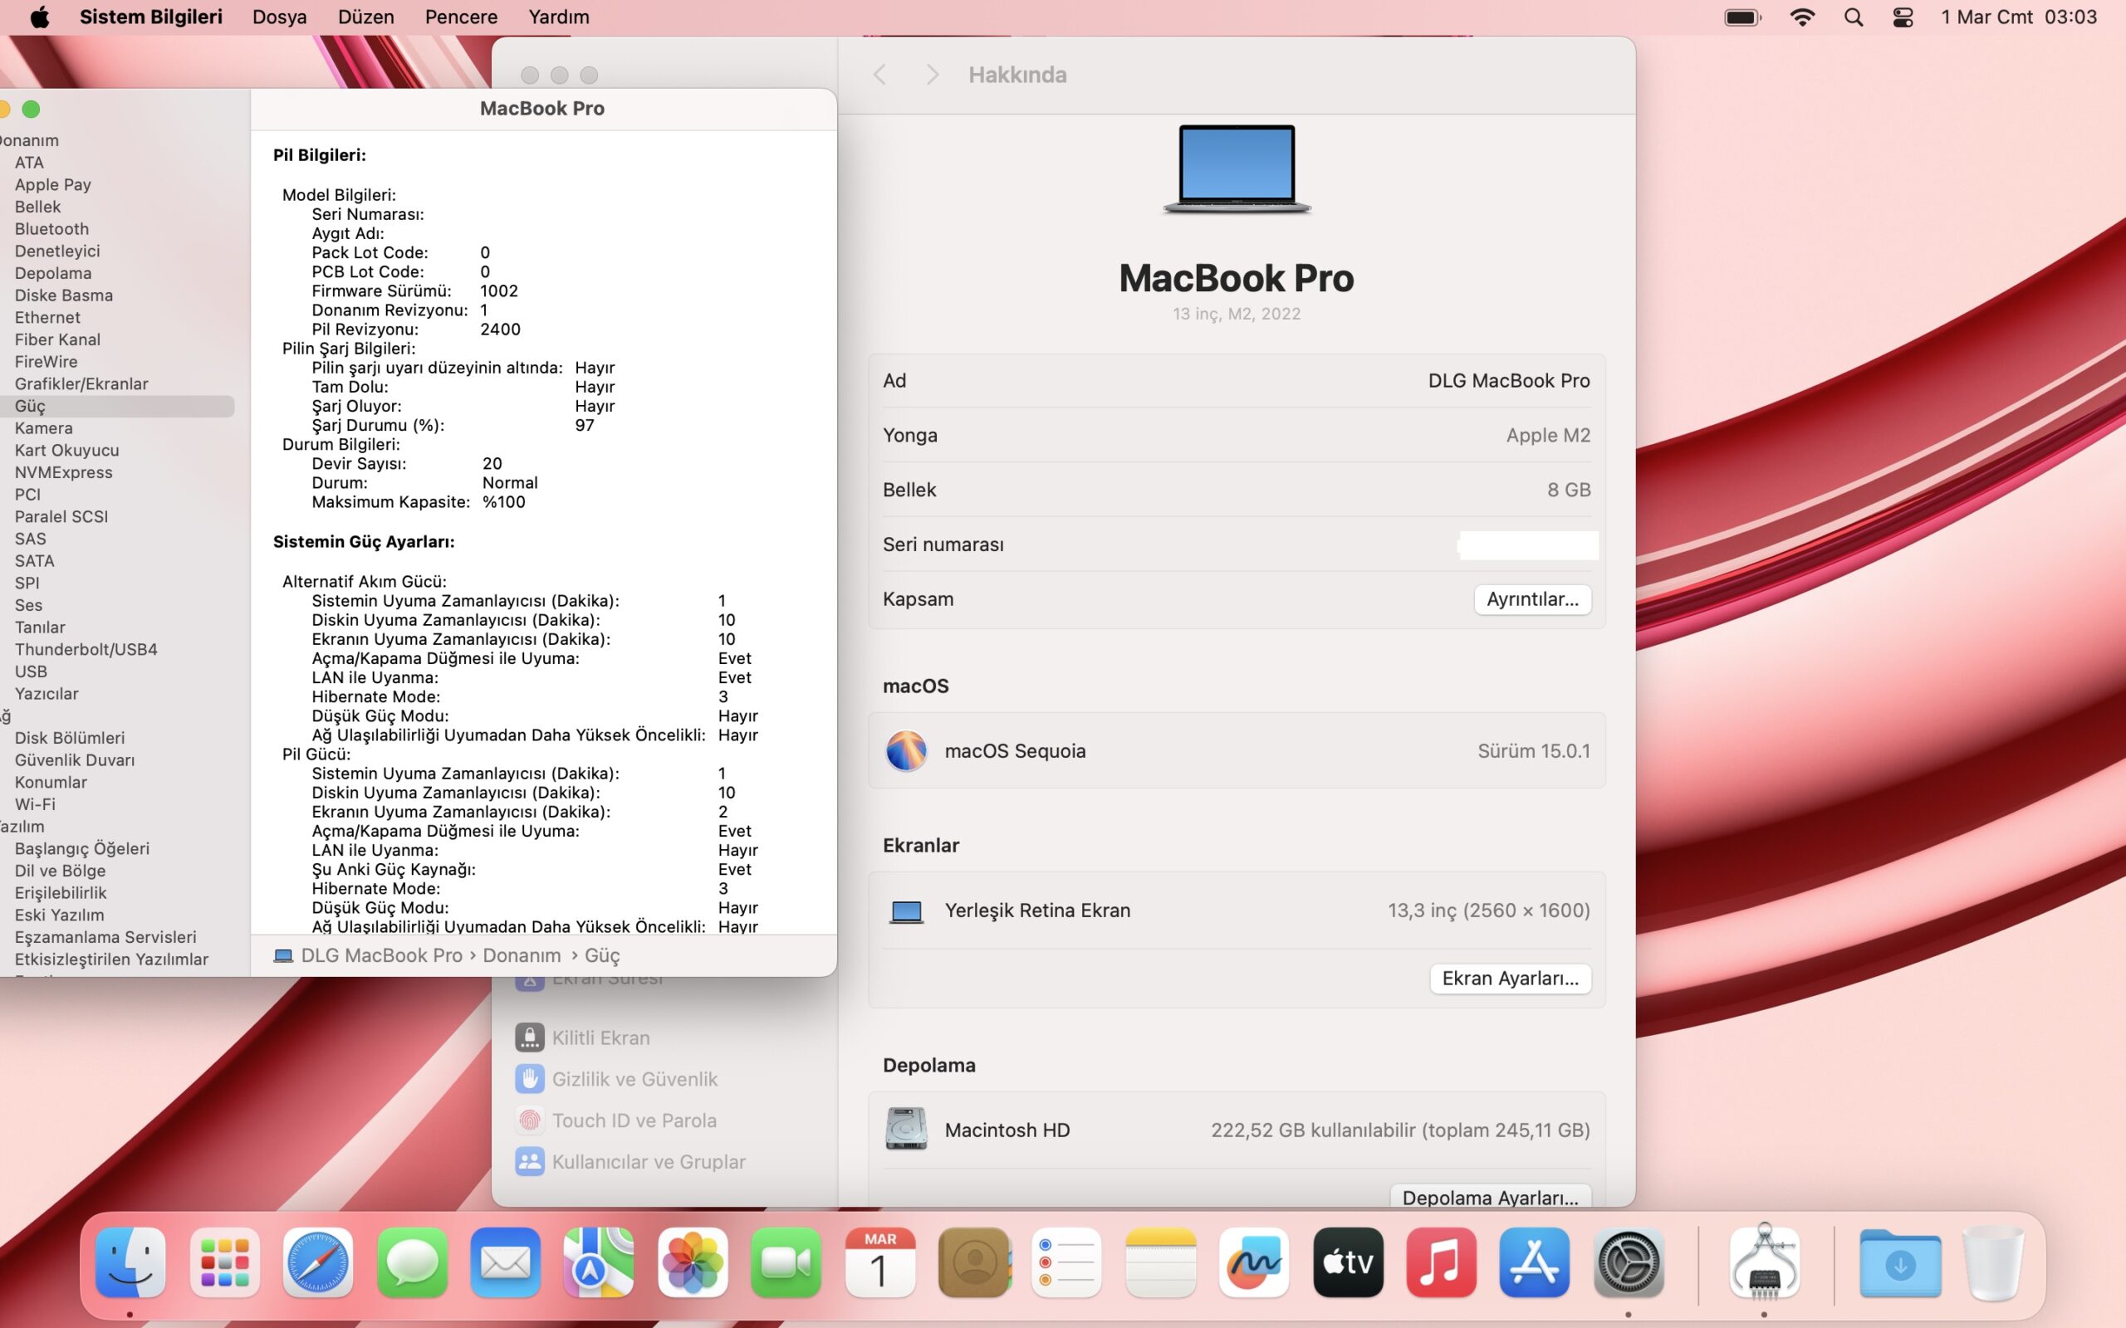Click the macOS Sequoia row
The height and width of the screenshot is (1328, 2126).
1236,750
